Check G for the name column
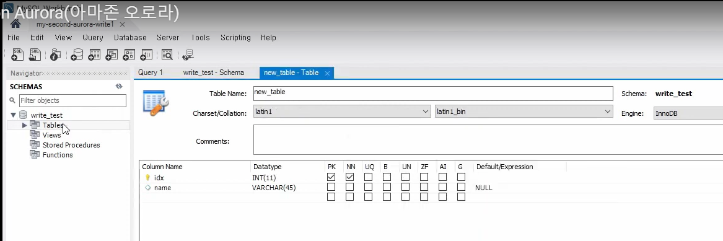723x241 pixels. [461, 187]
